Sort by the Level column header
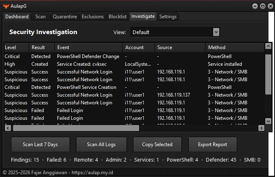The height and width of the screenshot is (177, 275). (16, 47)
